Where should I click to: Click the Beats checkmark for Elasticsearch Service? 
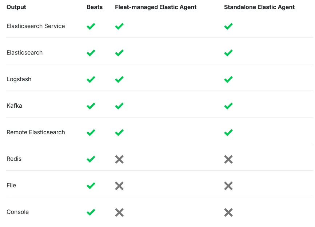coord(91,26)
